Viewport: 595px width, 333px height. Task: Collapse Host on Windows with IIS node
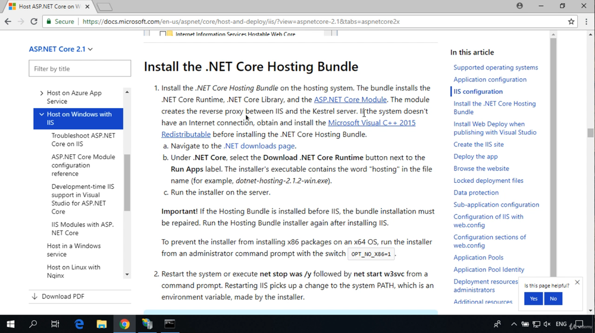point(42,115)
